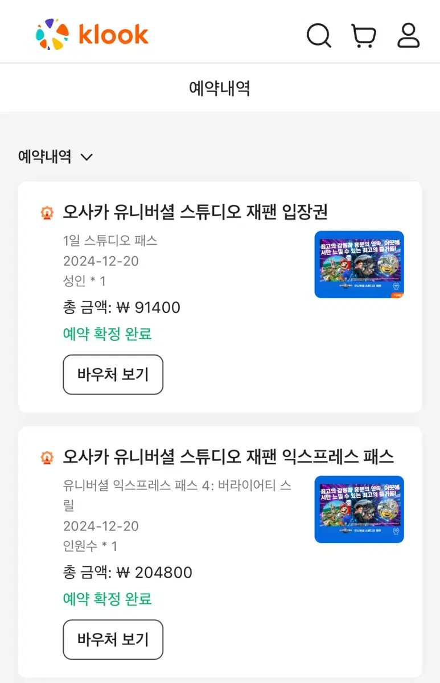Open the user profile icon
The image size is (440, 683).
click(x=409, y=35)
